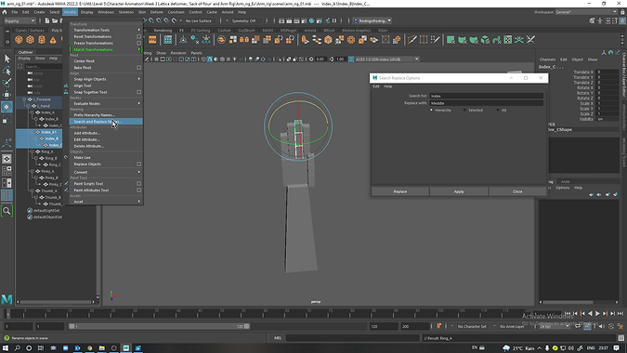Image resolution: width=627 pixels, height=353 pixels.
Task: Click Close button in Search Replace Options
Action: click(517, 191)
